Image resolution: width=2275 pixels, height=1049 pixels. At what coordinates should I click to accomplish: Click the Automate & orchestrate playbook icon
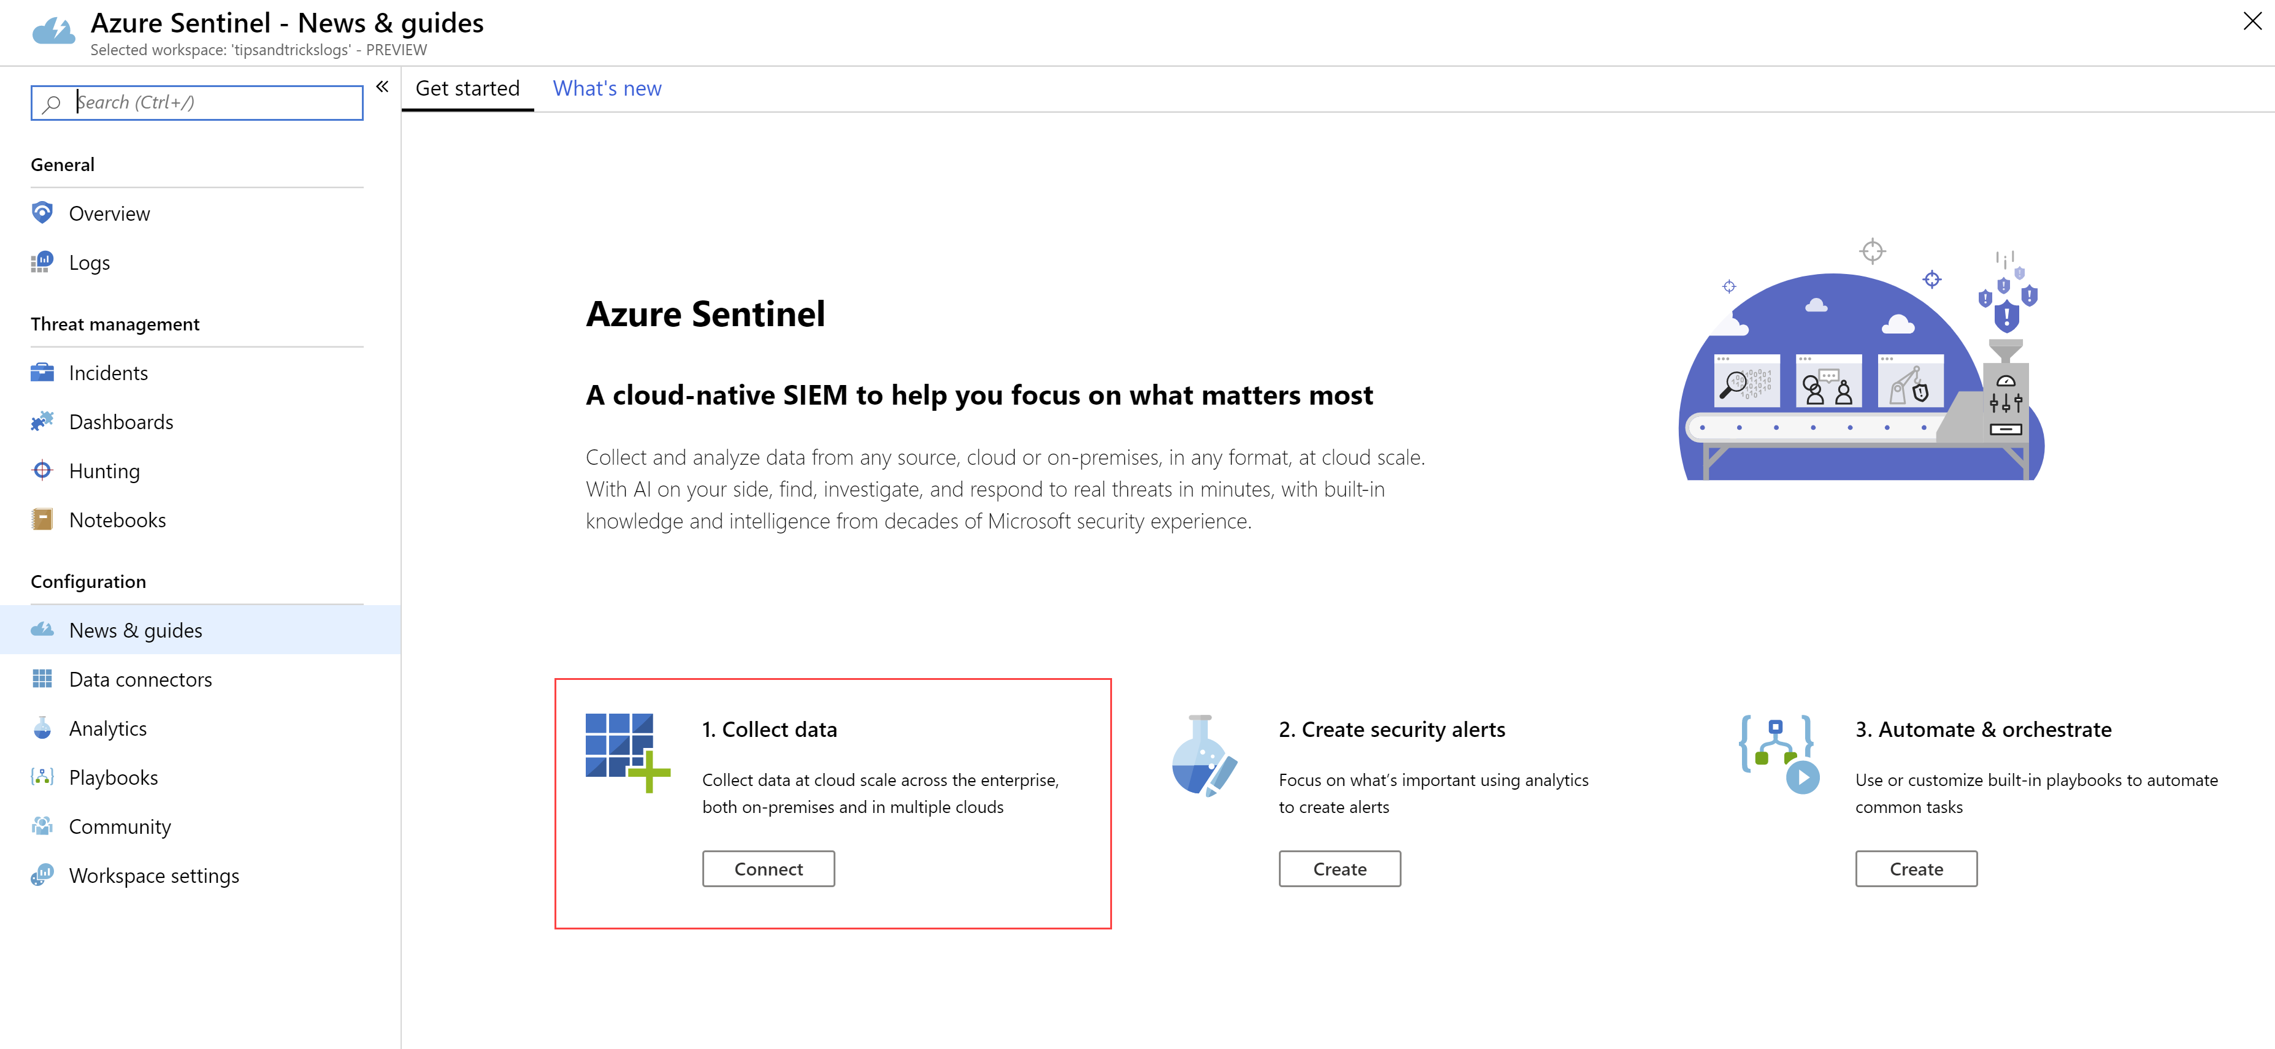pyautogui.click(x=1779, y=754)
